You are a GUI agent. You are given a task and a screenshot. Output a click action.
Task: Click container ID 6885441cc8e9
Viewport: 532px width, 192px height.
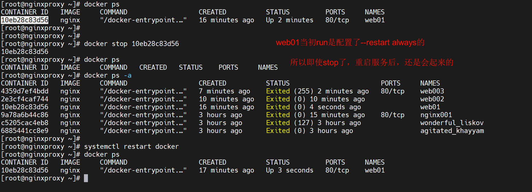coord(25,131)
